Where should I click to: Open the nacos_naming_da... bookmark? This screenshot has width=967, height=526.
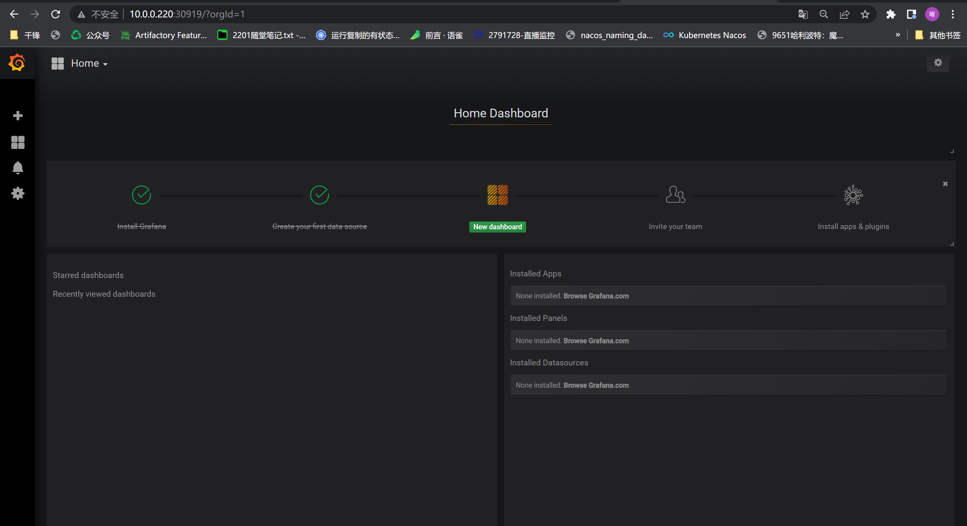click(x=610, y=35)
